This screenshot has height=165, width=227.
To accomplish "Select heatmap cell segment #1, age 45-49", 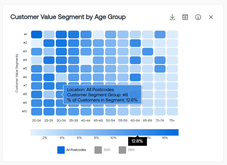I will [98, 34].
